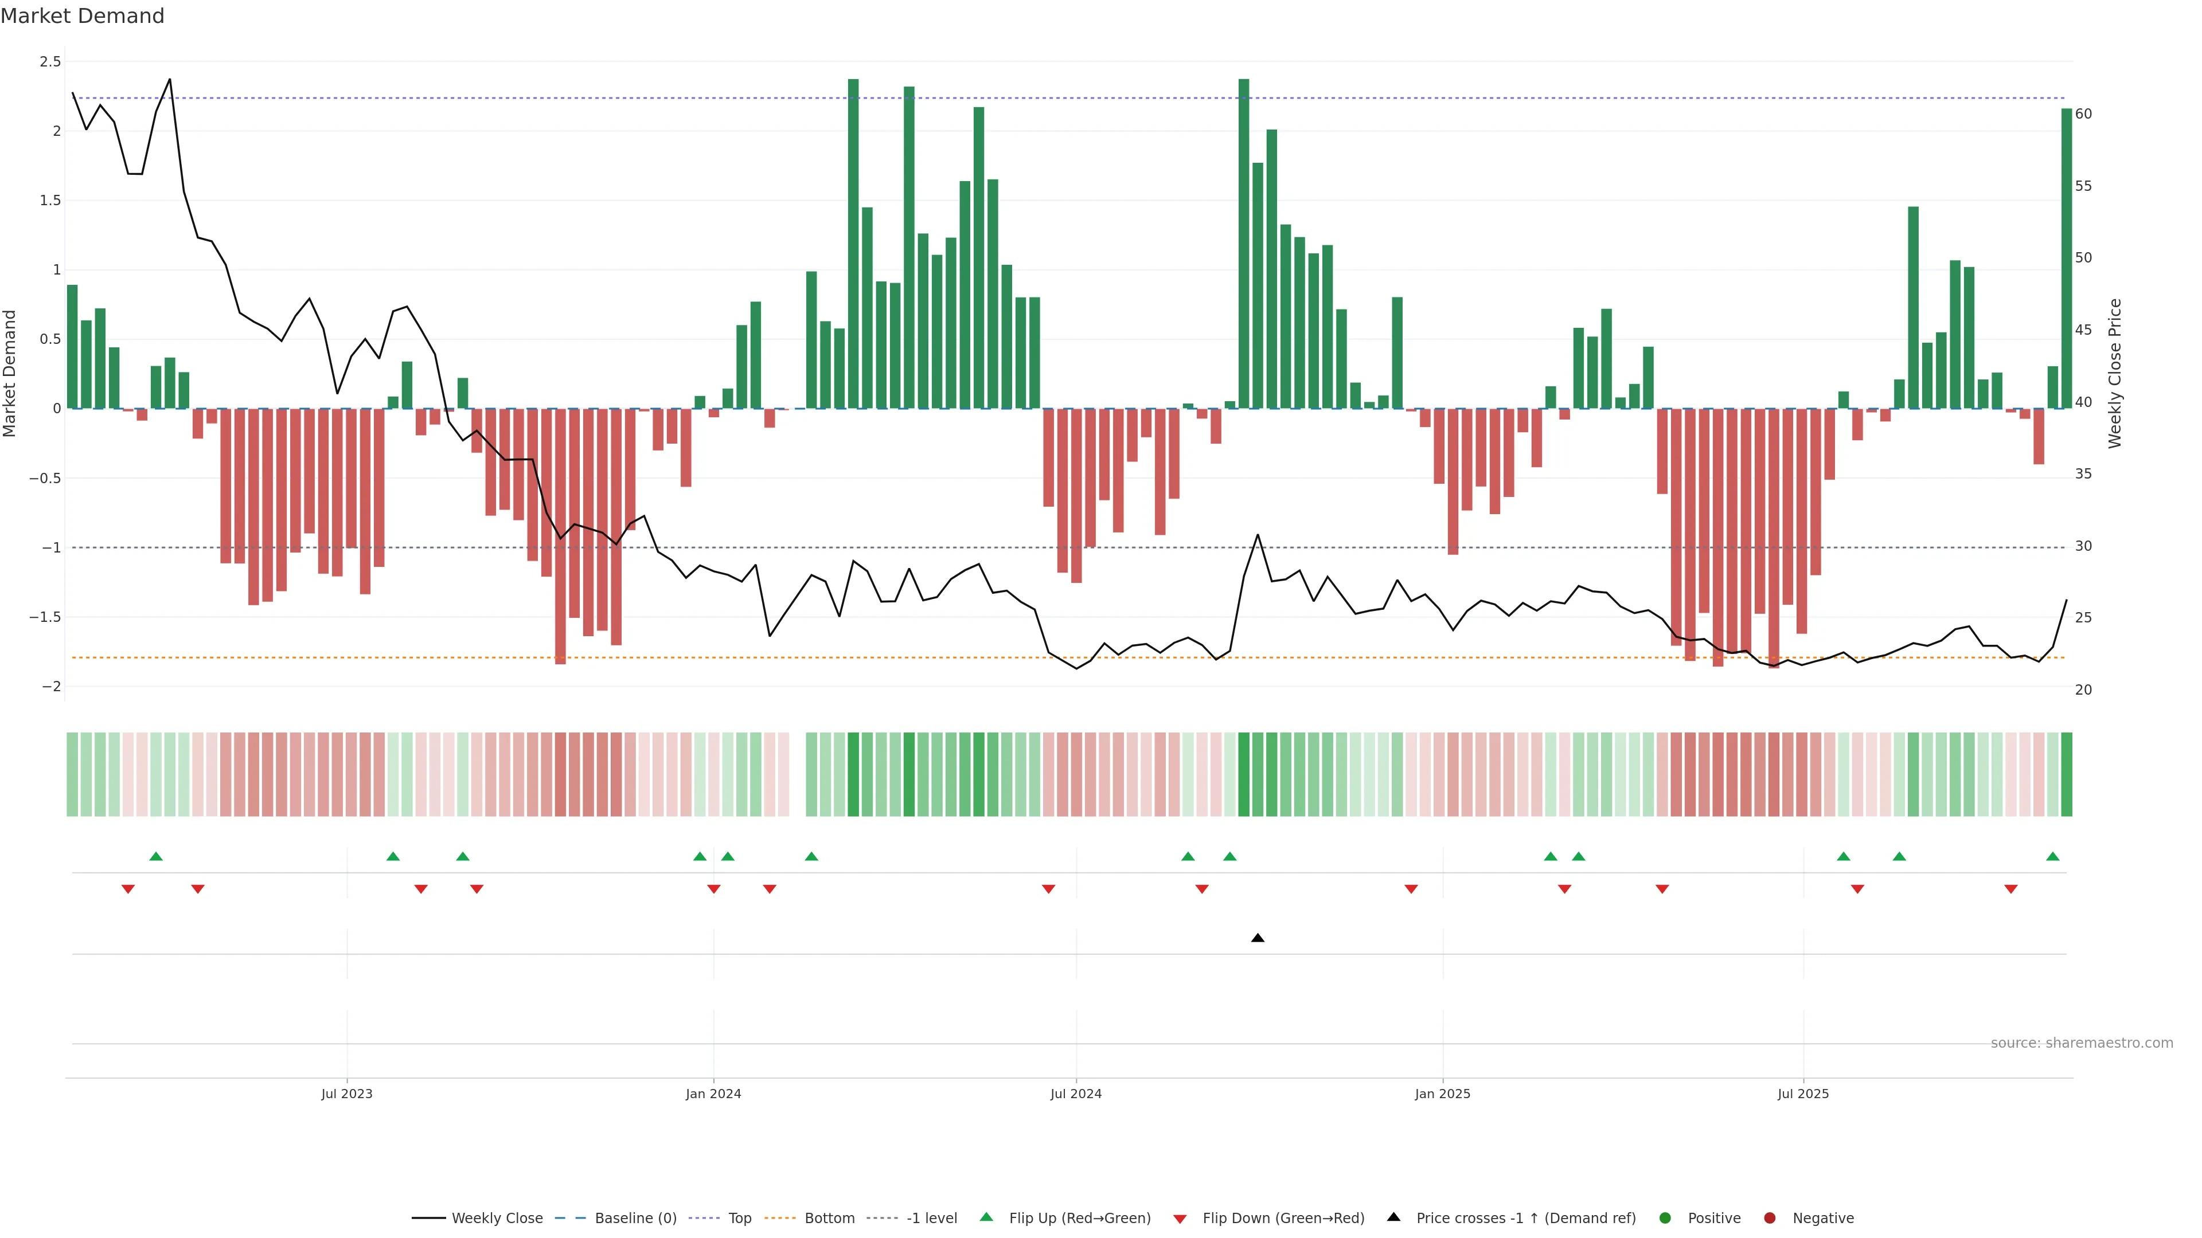This screenshot has width=2202, height=1238.
Task: Click the Jan 2024 axis label
Action: point(713,1094)
